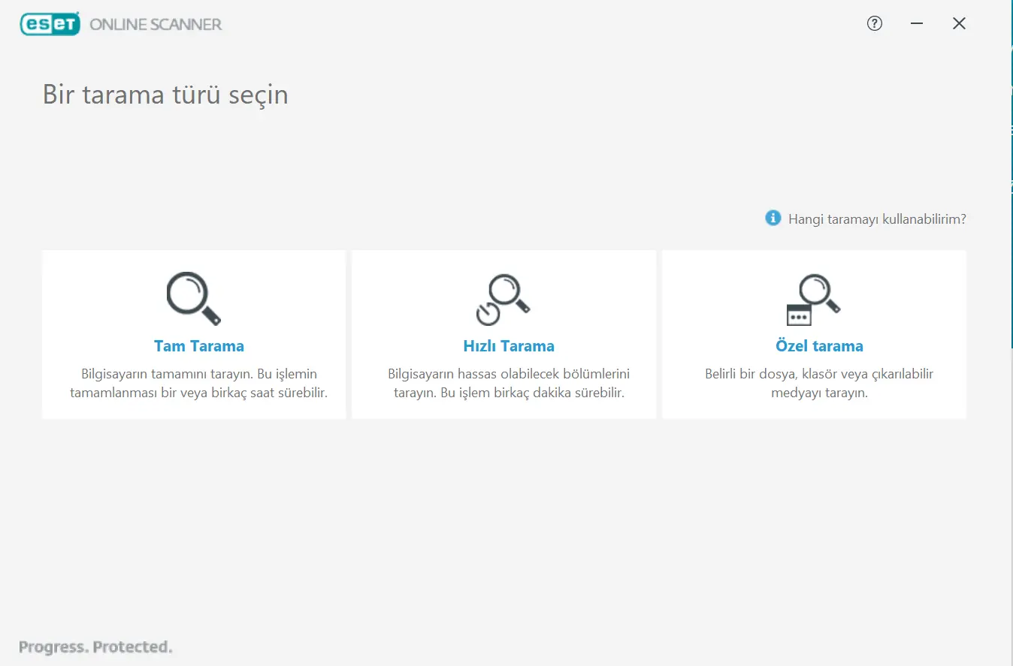Click the Özel tarama magnifier-with-window icon
The height and width of the screenshot is (666, 1013).
tap(813, 300)
